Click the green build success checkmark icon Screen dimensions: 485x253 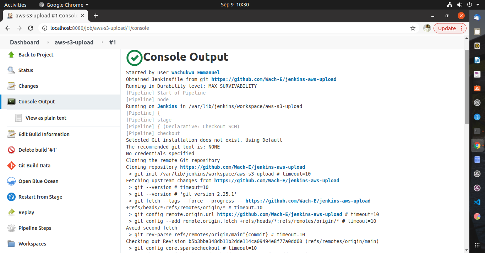135,58
